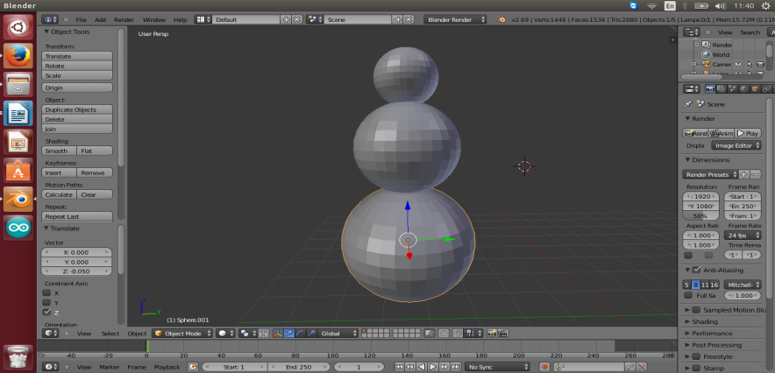This screenshot has height=373, width=775.
Task: Expand the Performance panel
Action: 687,333
